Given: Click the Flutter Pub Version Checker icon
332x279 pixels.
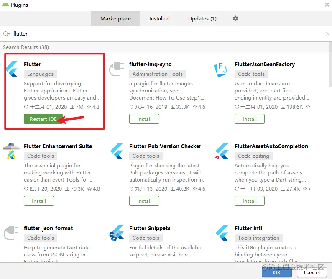Looking at the screenshot, I should coord(117,151).
